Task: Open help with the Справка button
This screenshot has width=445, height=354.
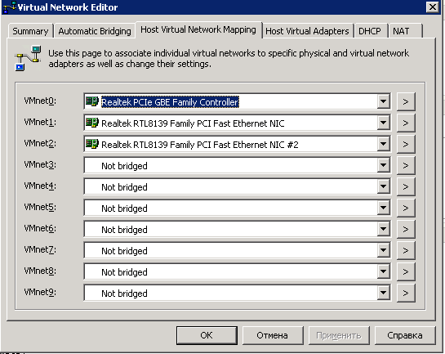Action: 405,335
